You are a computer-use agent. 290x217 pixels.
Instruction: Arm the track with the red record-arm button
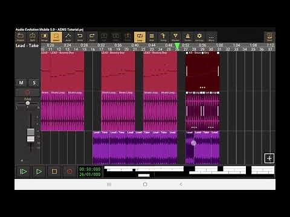[27, 93]
